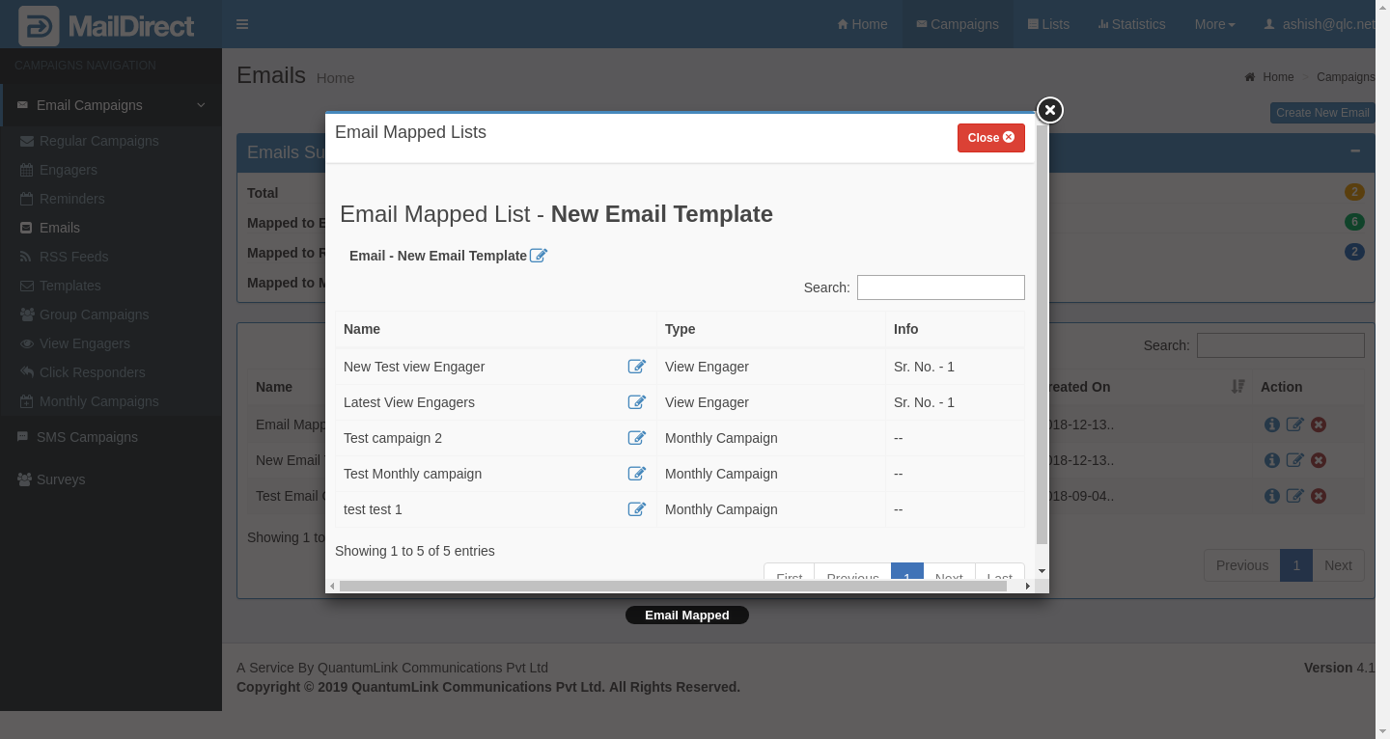Expand the Email Campaigns sidebar section

pyautogui.click(x=111, y=105)
